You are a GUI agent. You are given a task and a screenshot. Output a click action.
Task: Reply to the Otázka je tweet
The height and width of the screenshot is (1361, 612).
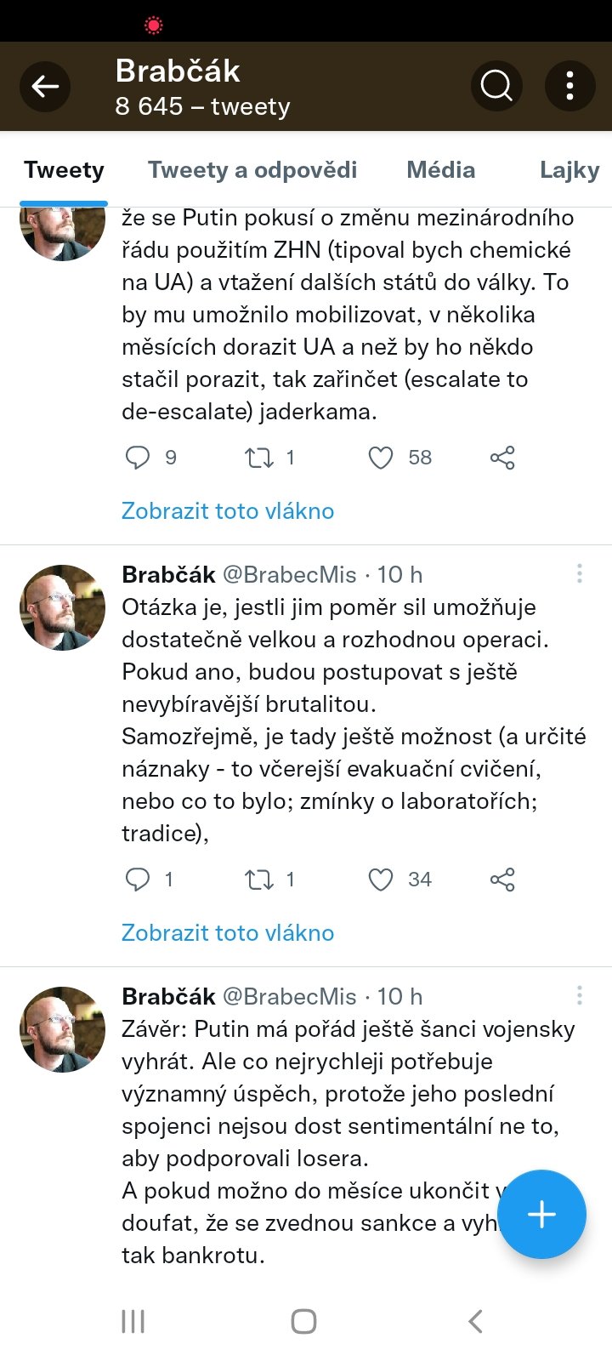pyautogui.click(x=138, y=880)
